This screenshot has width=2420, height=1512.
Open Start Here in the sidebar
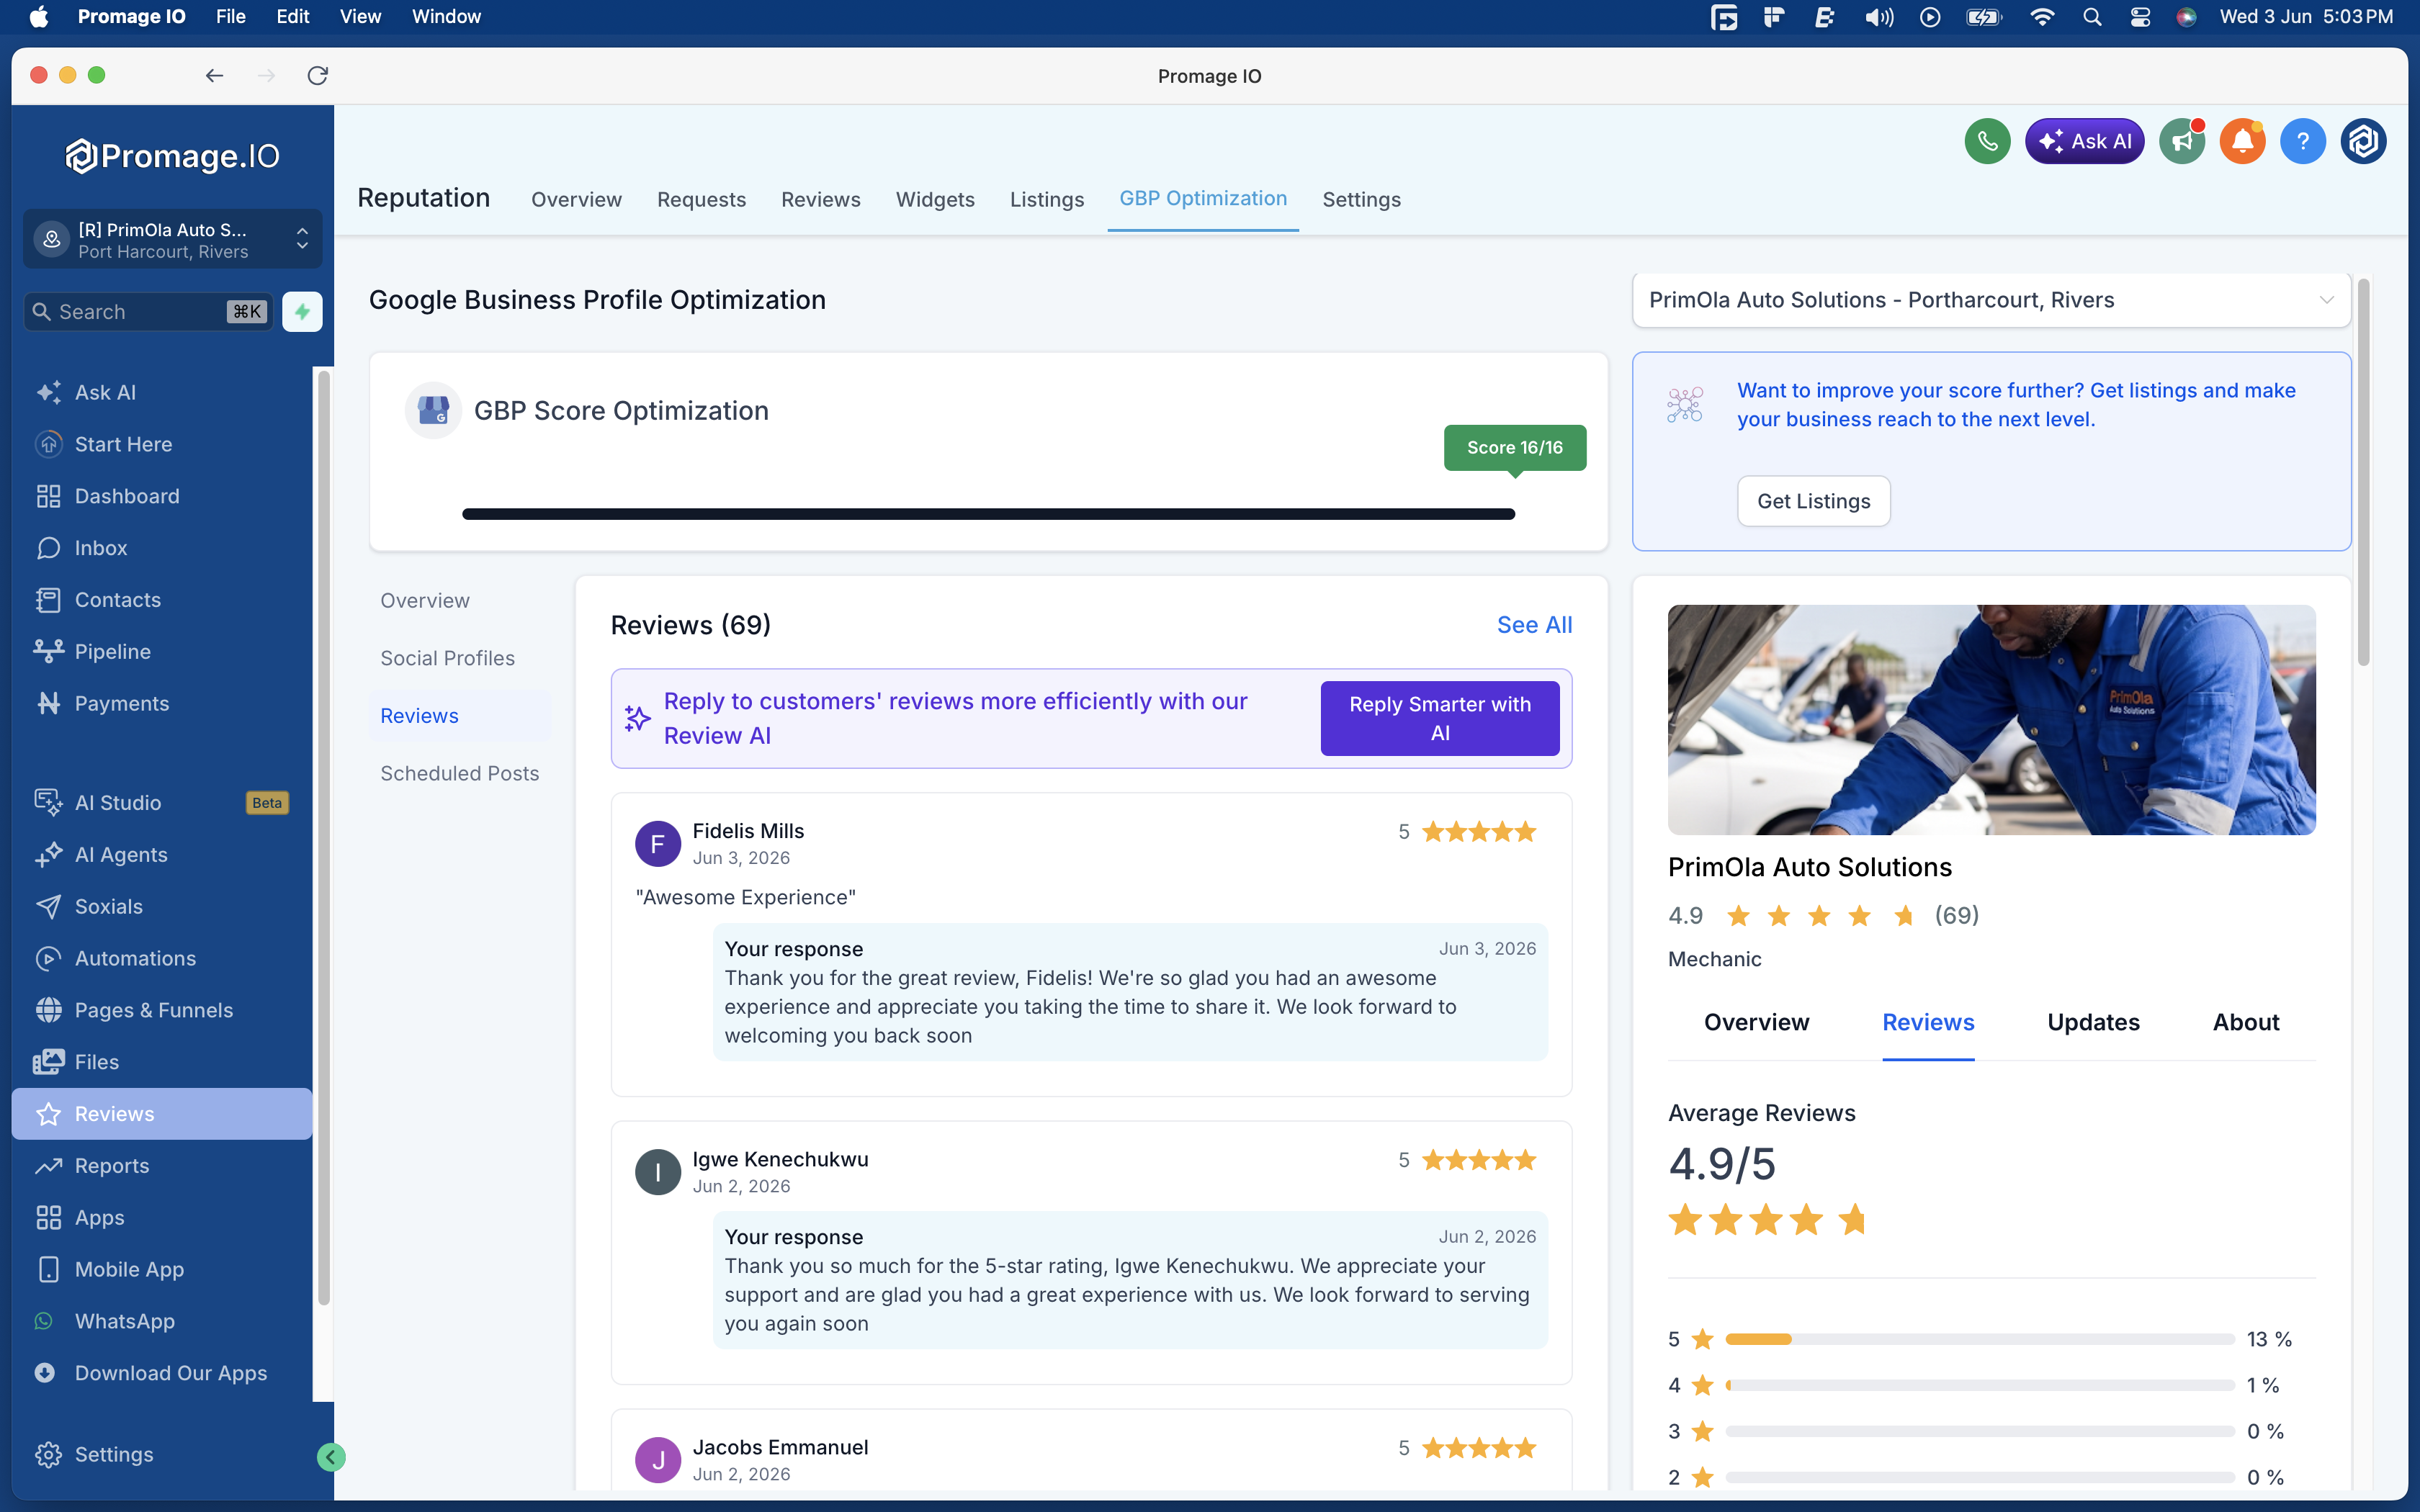coord(162,444)
